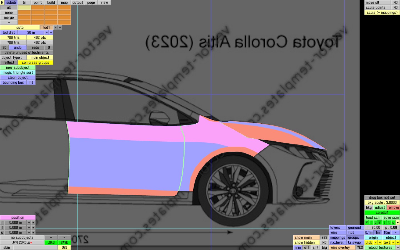This screenshot has width=400, height=250.
Task: Switch to the t view direction button
Action: click(389, 222)
